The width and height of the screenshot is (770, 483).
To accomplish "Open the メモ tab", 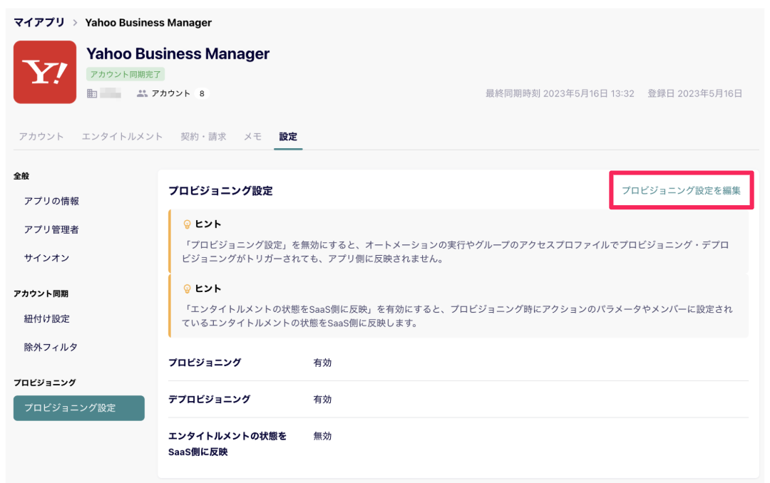I will pos(253,137).
